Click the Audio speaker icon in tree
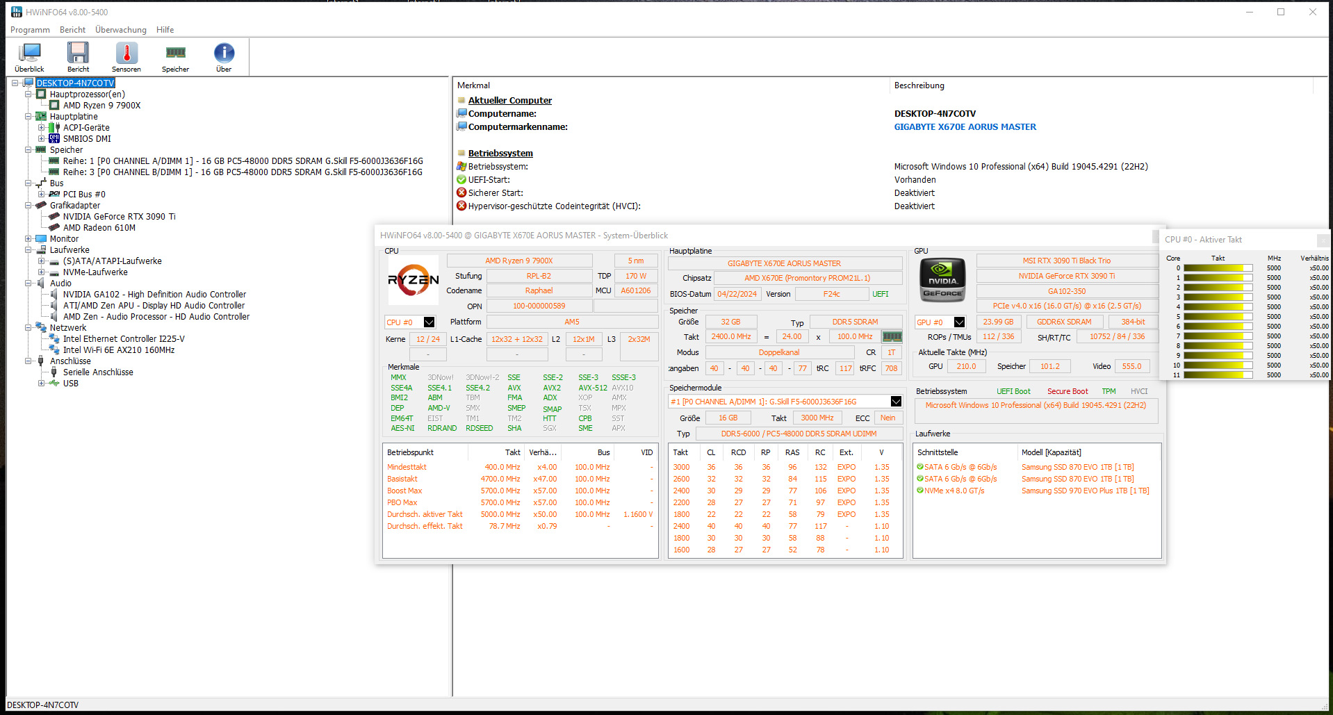Screen dimensions: 1333x715 point(41,283)
